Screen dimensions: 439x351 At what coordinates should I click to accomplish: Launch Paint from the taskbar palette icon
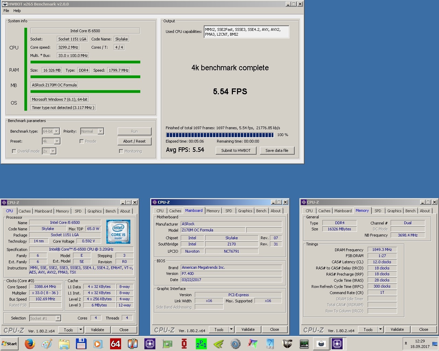coord(47,343)
